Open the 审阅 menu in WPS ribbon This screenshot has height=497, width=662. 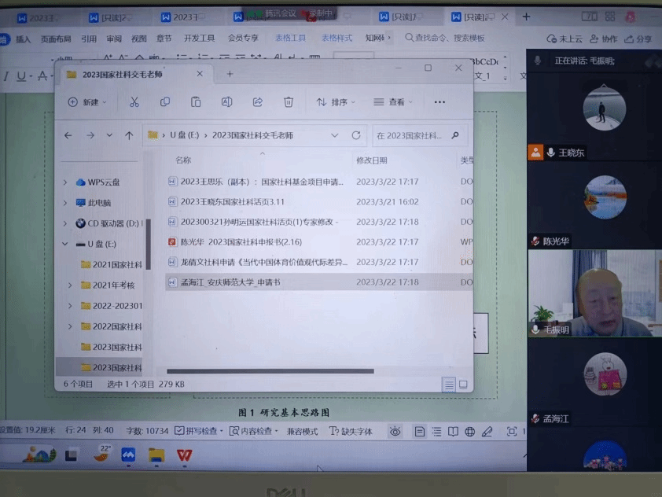tap(114, 38)
